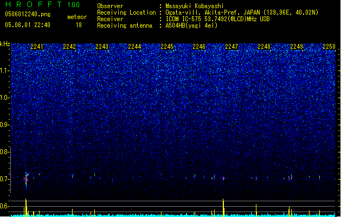The image size is (341, 217).
Task: Click the 0.7 kHz axis label
Action: (4, 179)
